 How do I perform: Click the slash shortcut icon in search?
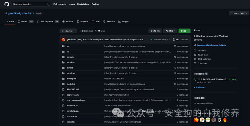point(49,4)
